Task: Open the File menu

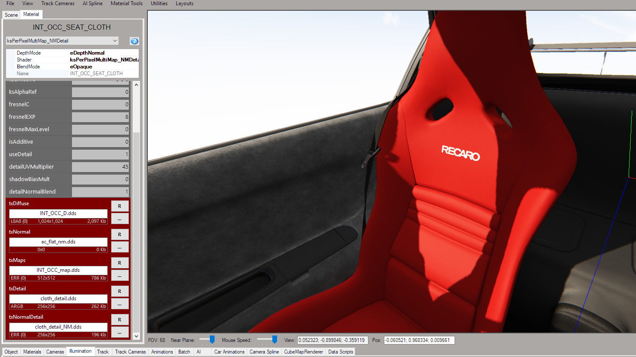Action: tap(10, 3)
